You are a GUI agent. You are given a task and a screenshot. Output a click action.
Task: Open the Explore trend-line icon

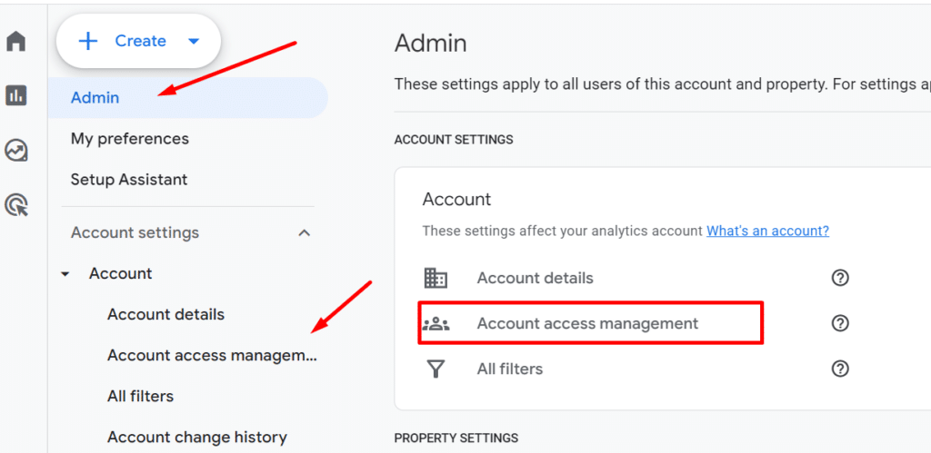[x=16, y=151]
